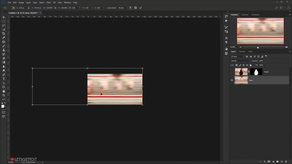Open the Image menu
This screenshot has width=292, height=164.
click(x=21, y=3)
